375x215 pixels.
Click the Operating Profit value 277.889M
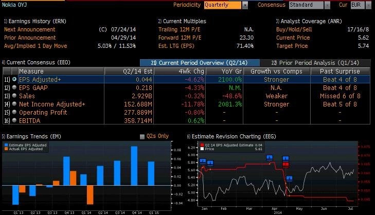coord(138,113)
